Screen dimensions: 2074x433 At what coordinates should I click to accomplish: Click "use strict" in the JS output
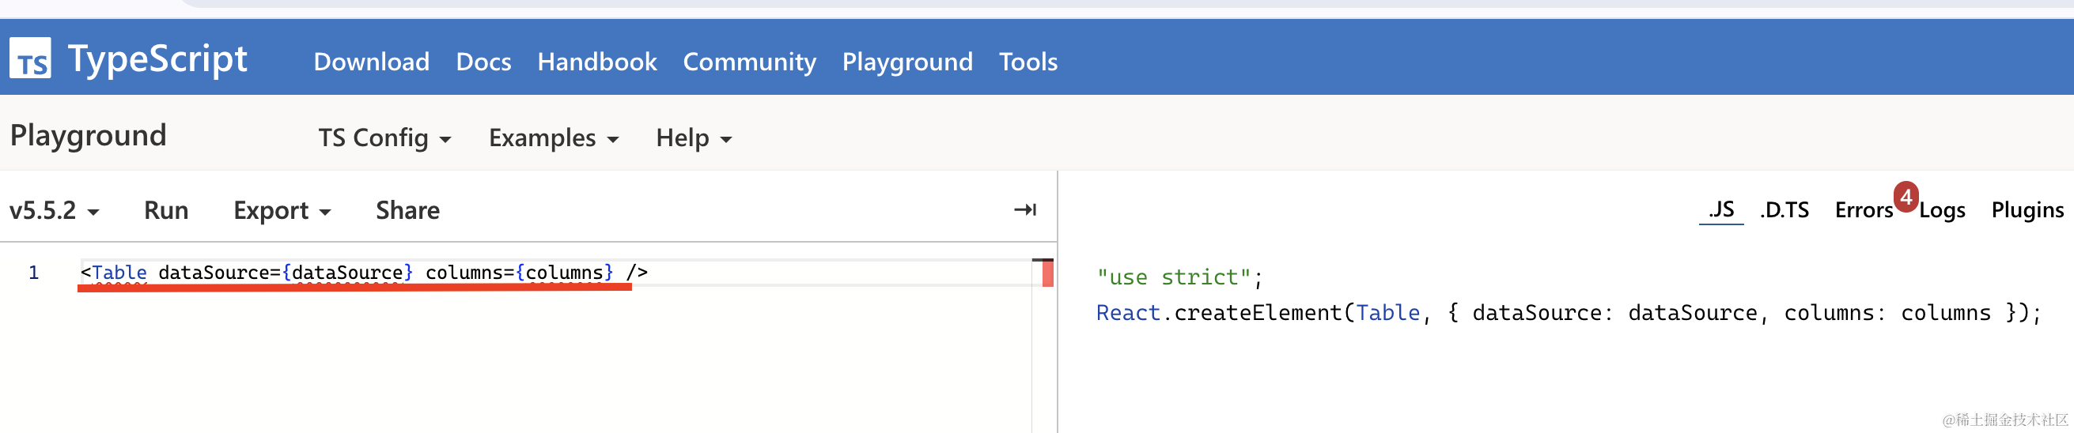(1174, 277)
